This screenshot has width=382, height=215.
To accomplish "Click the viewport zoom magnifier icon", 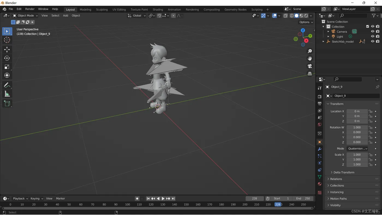I will point(310,51).
